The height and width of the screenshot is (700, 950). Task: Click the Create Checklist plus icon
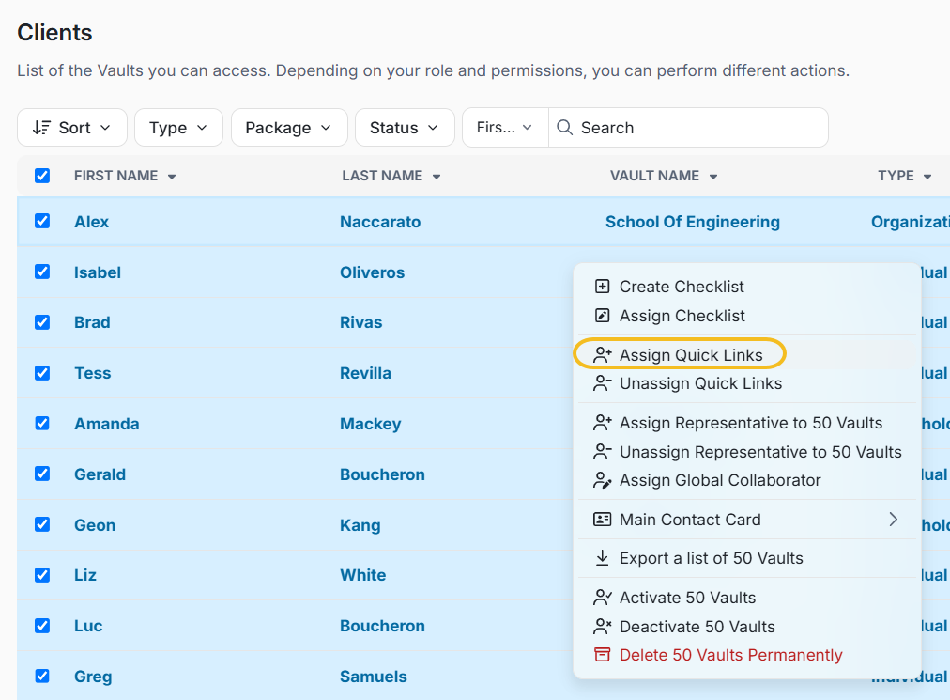[x=602, y=287]
